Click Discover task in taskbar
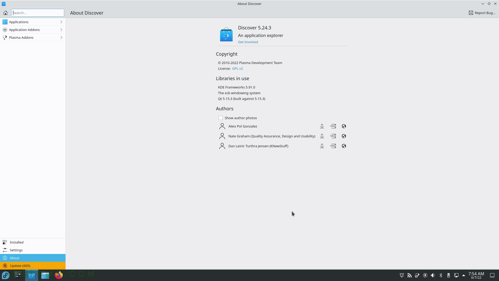The width and height of the screenshot is (499, 281). (x=32, y=275)
